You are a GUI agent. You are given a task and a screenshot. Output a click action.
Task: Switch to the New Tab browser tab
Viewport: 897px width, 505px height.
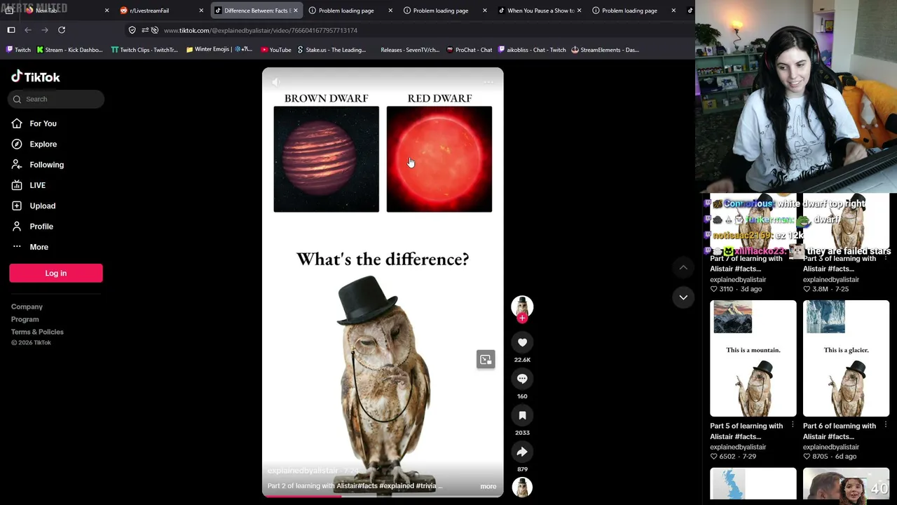coord(65,11)
